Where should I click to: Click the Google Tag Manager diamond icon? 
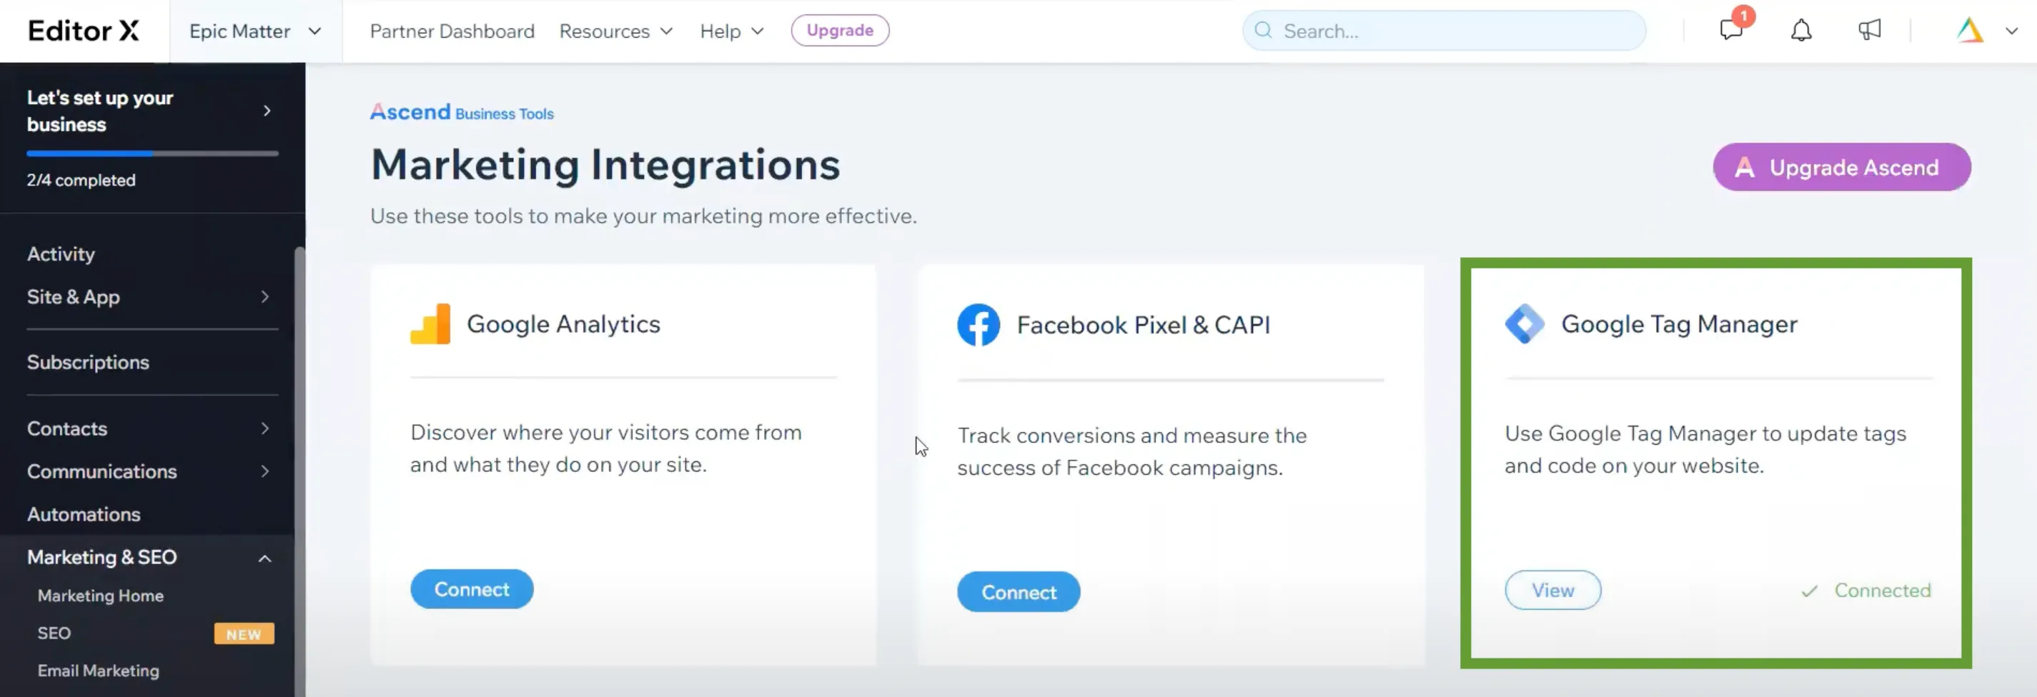point(1525,324)
